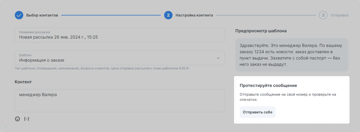Click the template preview message bubble

pos(292,55)
